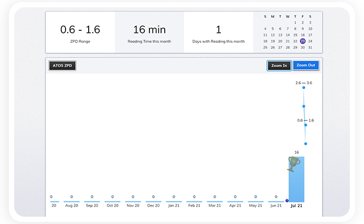The width and height of the screenshot is (364, 224).
Task: Select day 29 in the calendar
Action: pyautogui.click(x=295, y=48)
